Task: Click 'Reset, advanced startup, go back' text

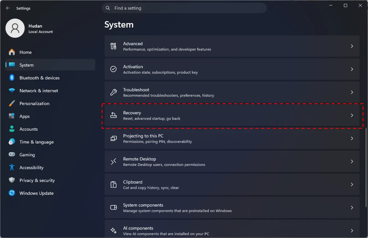Action: (x=152, y=118)
